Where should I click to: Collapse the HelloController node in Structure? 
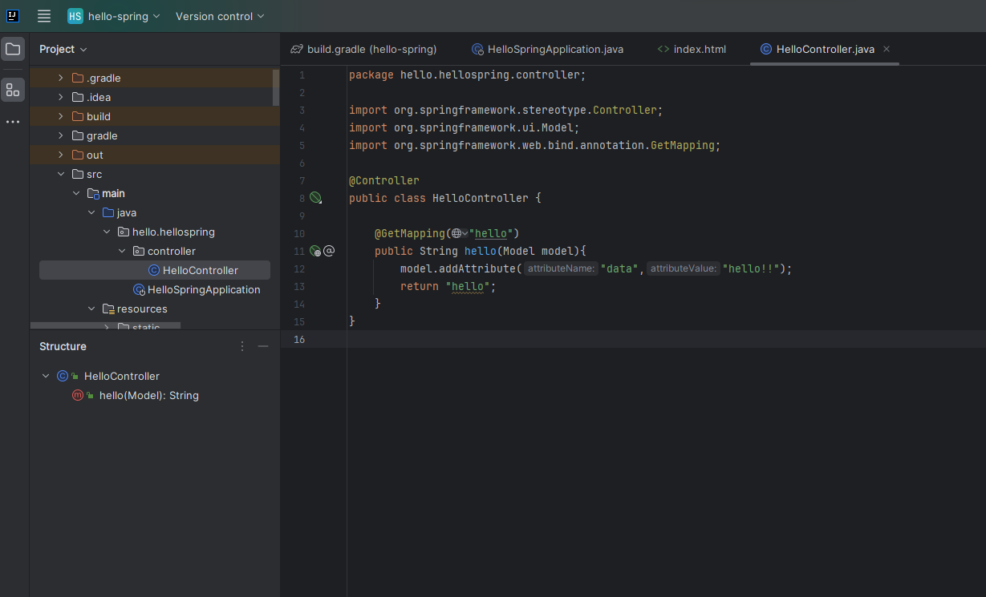coord(46,376)
